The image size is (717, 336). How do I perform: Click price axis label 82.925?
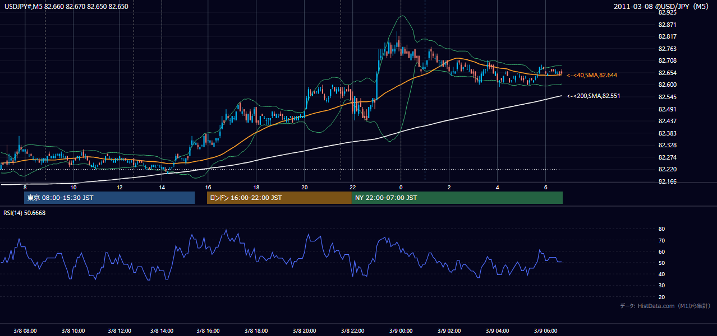click(x=668, y=12)
